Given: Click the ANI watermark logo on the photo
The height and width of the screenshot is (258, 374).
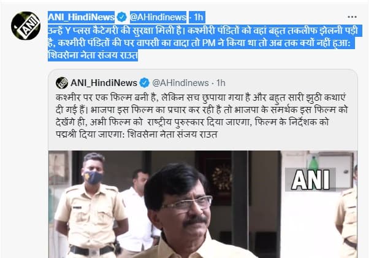Looking at the screenshot, I should coord(311,179).
